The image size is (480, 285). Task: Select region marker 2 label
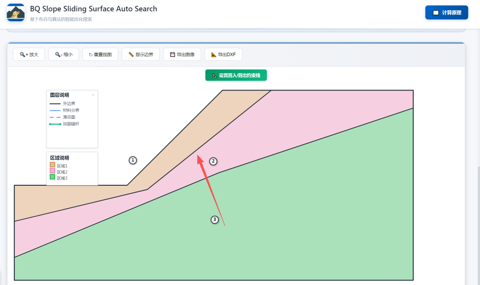click(213, 161)
